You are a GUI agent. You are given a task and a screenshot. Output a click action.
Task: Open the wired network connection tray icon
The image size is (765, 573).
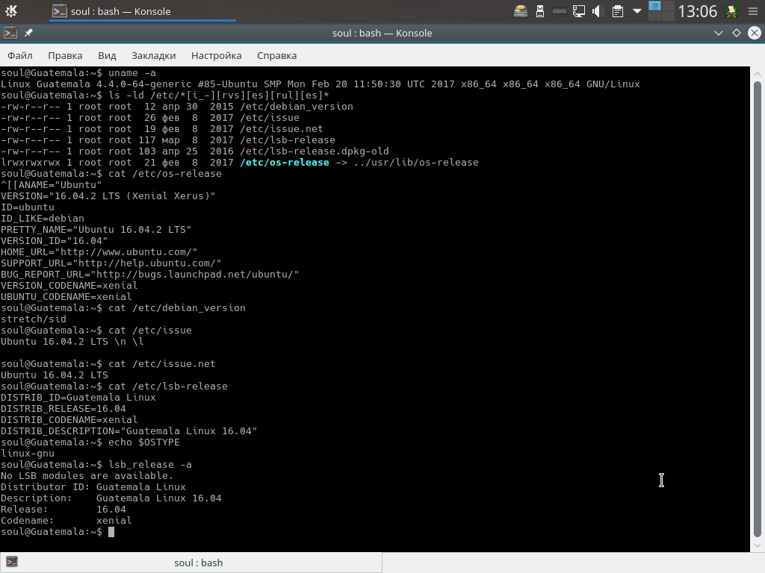point(579,10)
